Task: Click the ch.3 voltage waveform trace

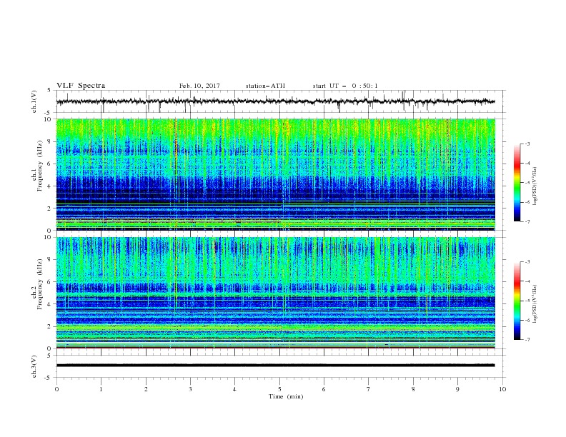Action: point(276,366)
